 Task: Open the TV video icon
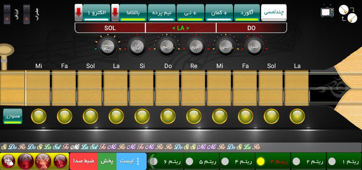point(327,12)
